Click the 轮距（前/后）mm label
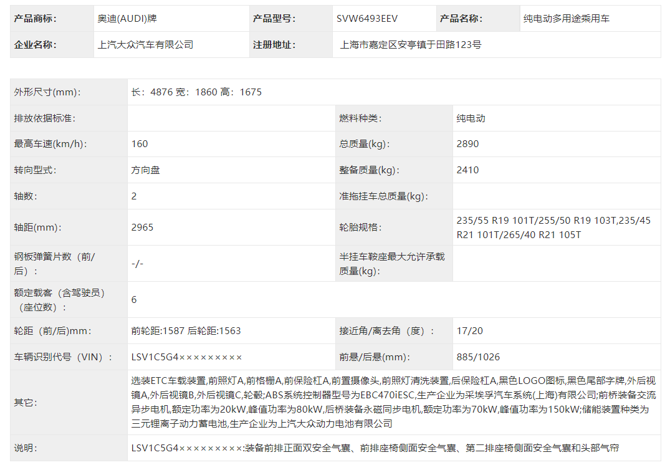Screen dimensions: 670x465 52,331
